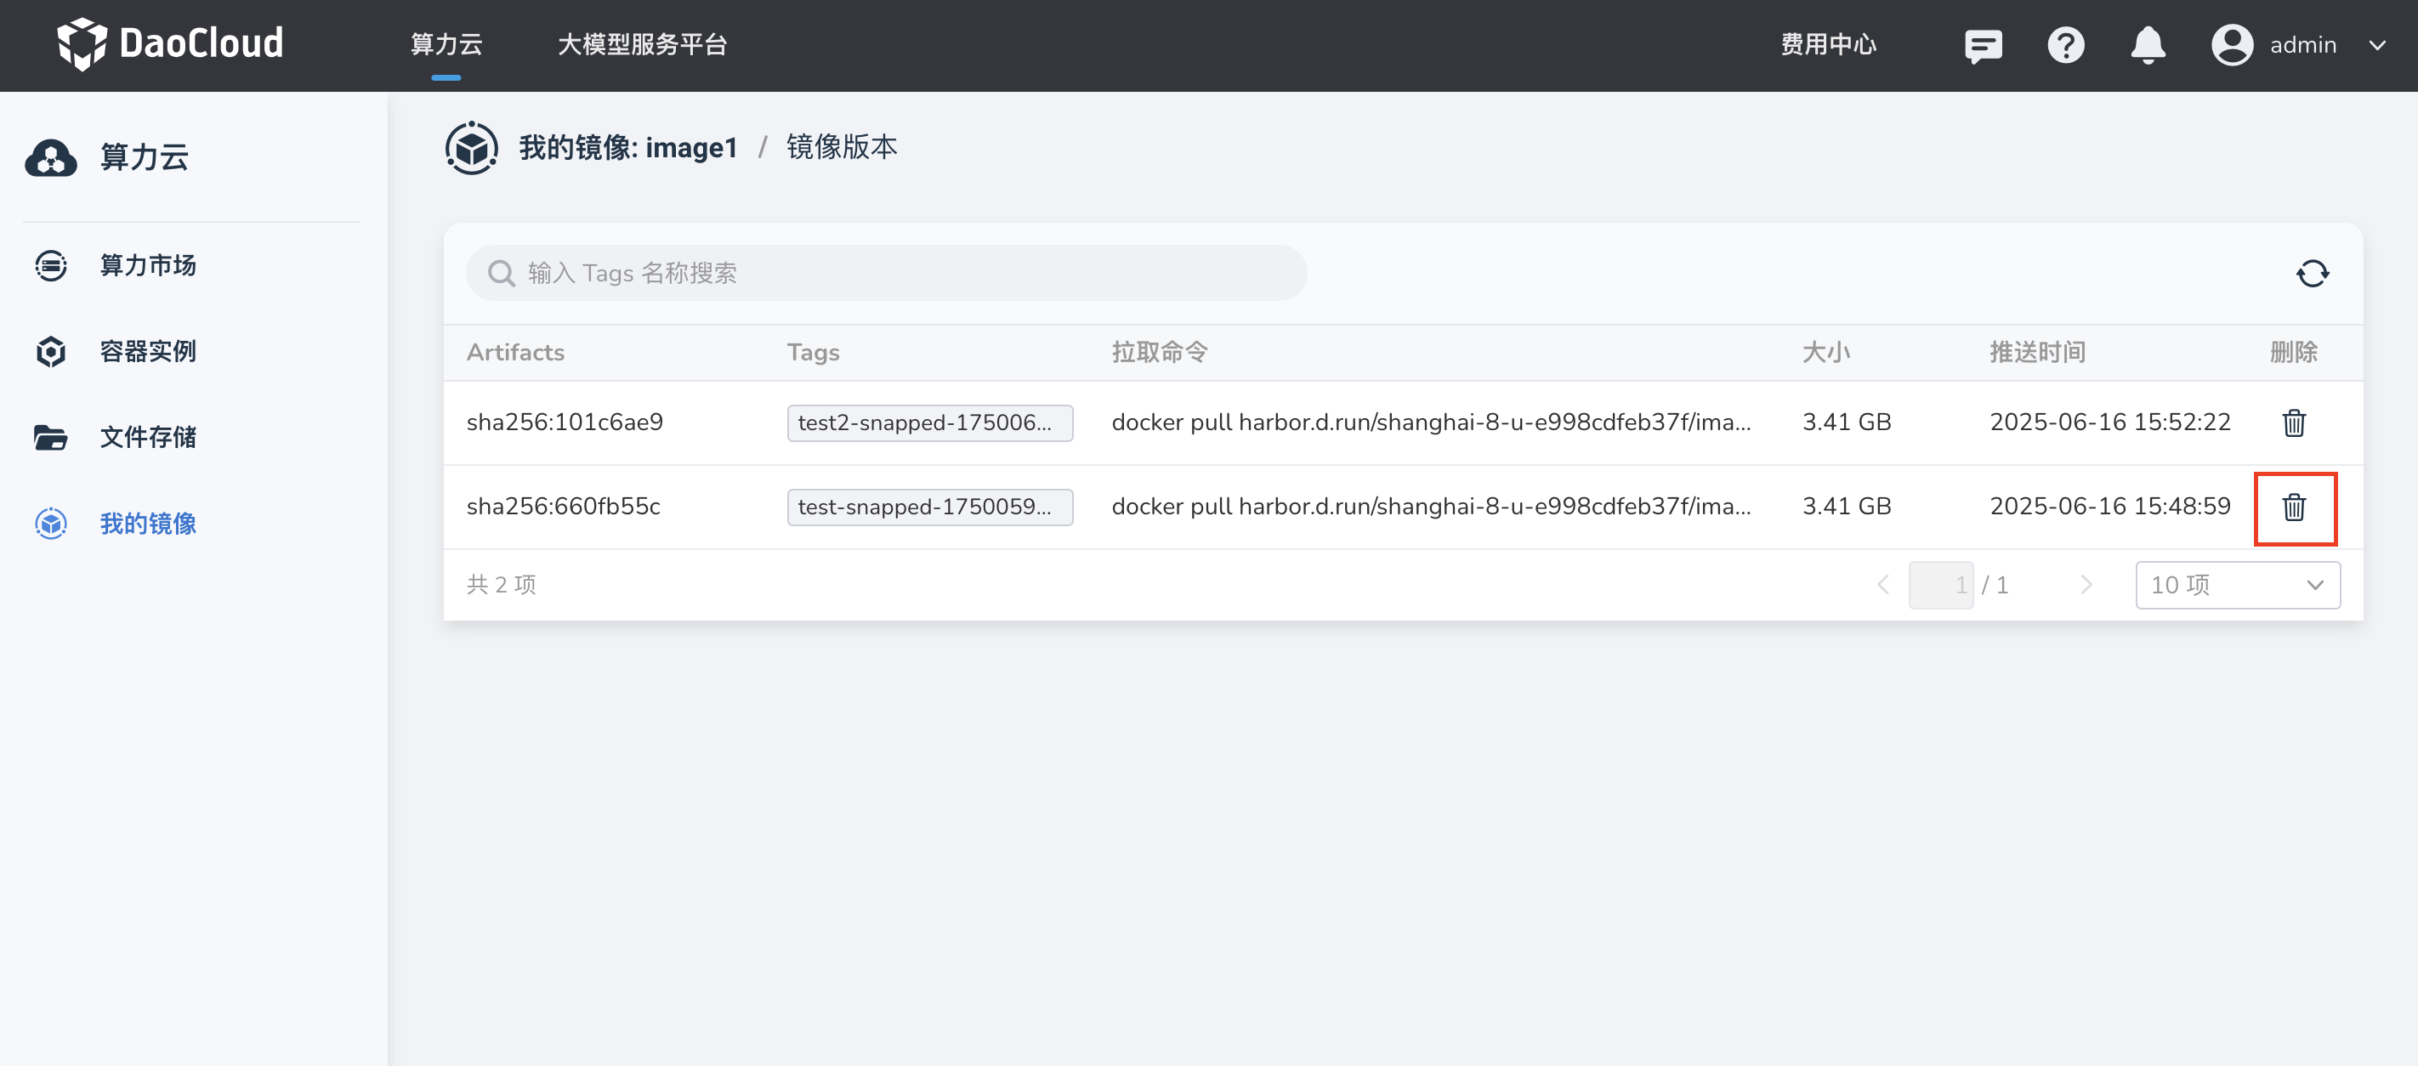Open the notifications bell icon
Image resolution: width=2418 pixels, height=1066 pixels.
point(2148,45)
